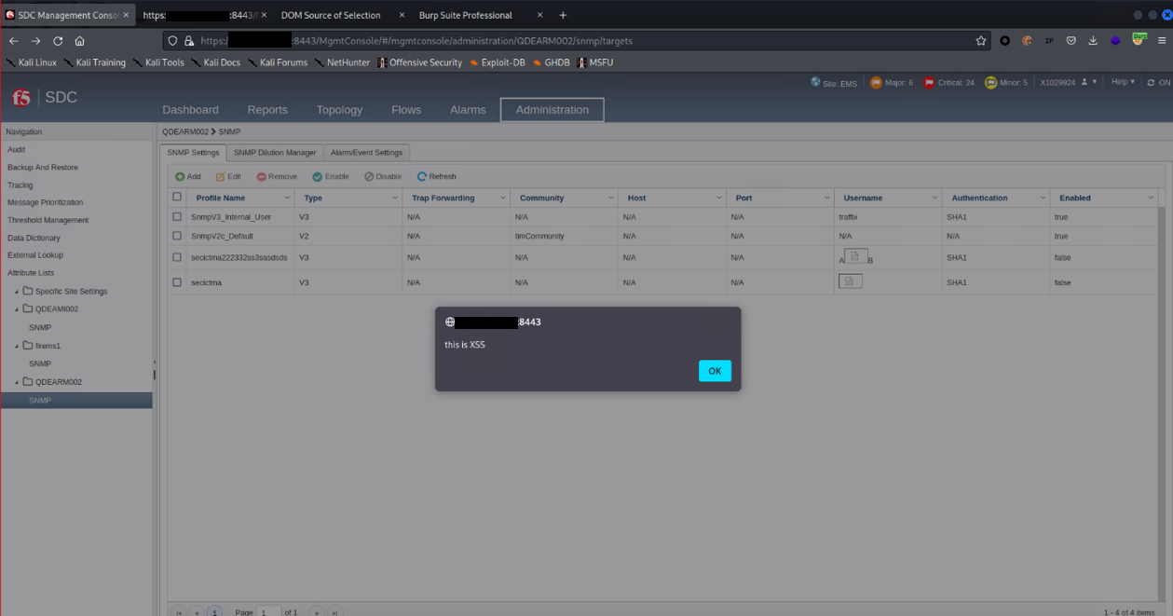Collapse the firems1 tree node

coord(17,346)
